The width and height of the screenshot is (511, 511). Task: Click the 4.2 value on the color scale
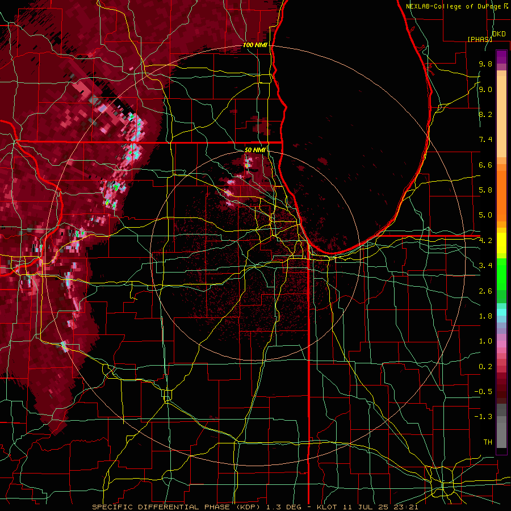485,241
